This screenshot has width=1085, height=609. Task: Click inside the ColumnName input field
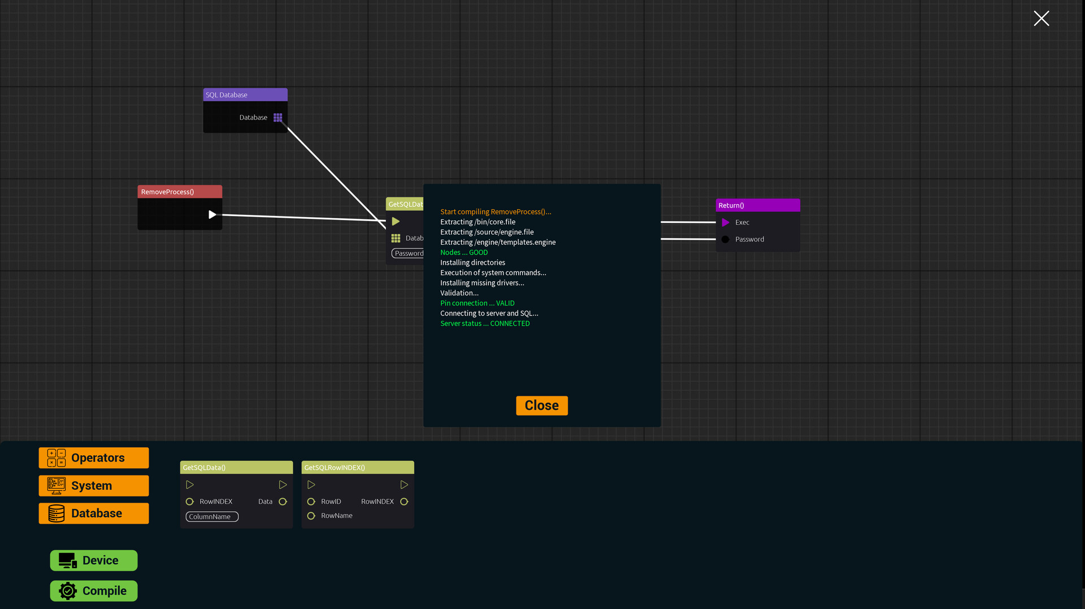pyautogui.click(x=211, y=516)
